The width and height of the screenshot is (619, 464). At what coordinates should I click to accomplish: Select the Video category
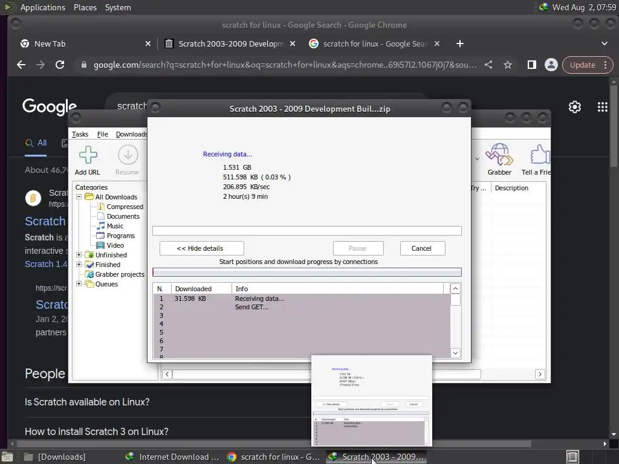coord(115,245)
